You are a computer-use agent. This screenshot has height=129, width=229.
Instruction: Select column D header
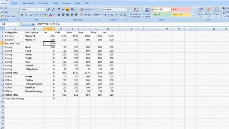click(x=61, y=29)
